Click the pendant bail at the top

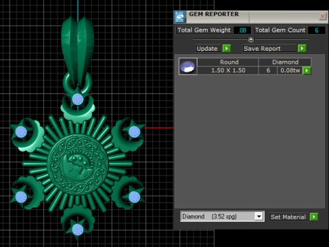coord(77,51)
